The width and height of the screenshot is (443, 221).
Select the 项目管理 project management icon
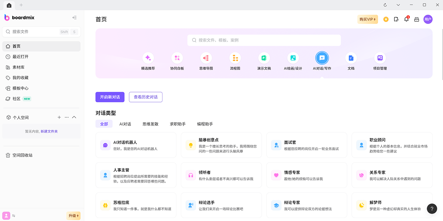380,58
